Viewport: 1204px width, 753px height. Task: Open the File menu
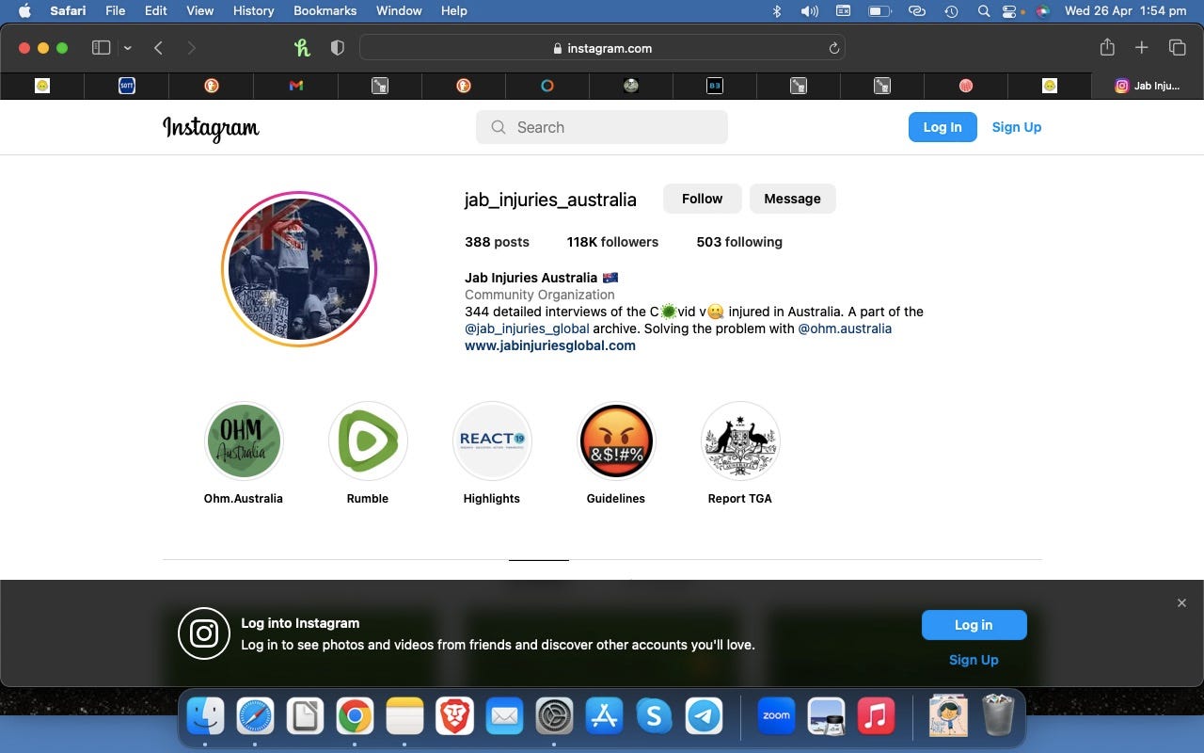116,10
